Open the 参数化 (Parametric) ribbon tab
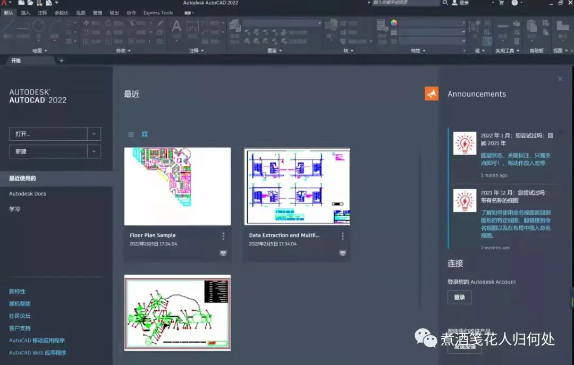 62,13
